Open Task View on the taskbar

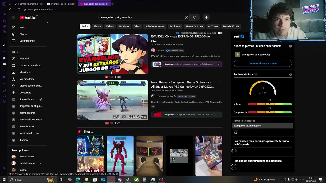pos(61,180)
